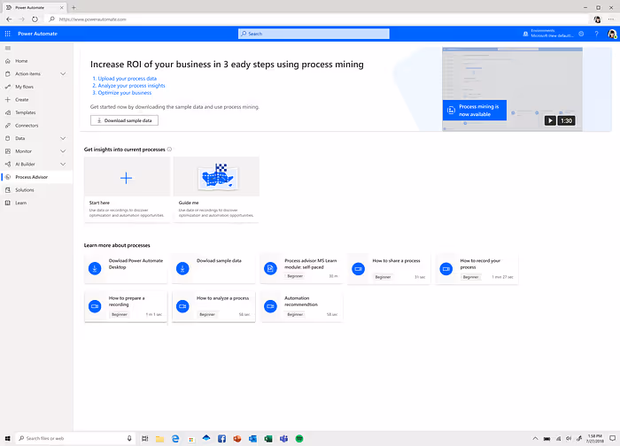Open the Process mining video thumbnail
Viewport: 620px width, 446px height.
513,88
